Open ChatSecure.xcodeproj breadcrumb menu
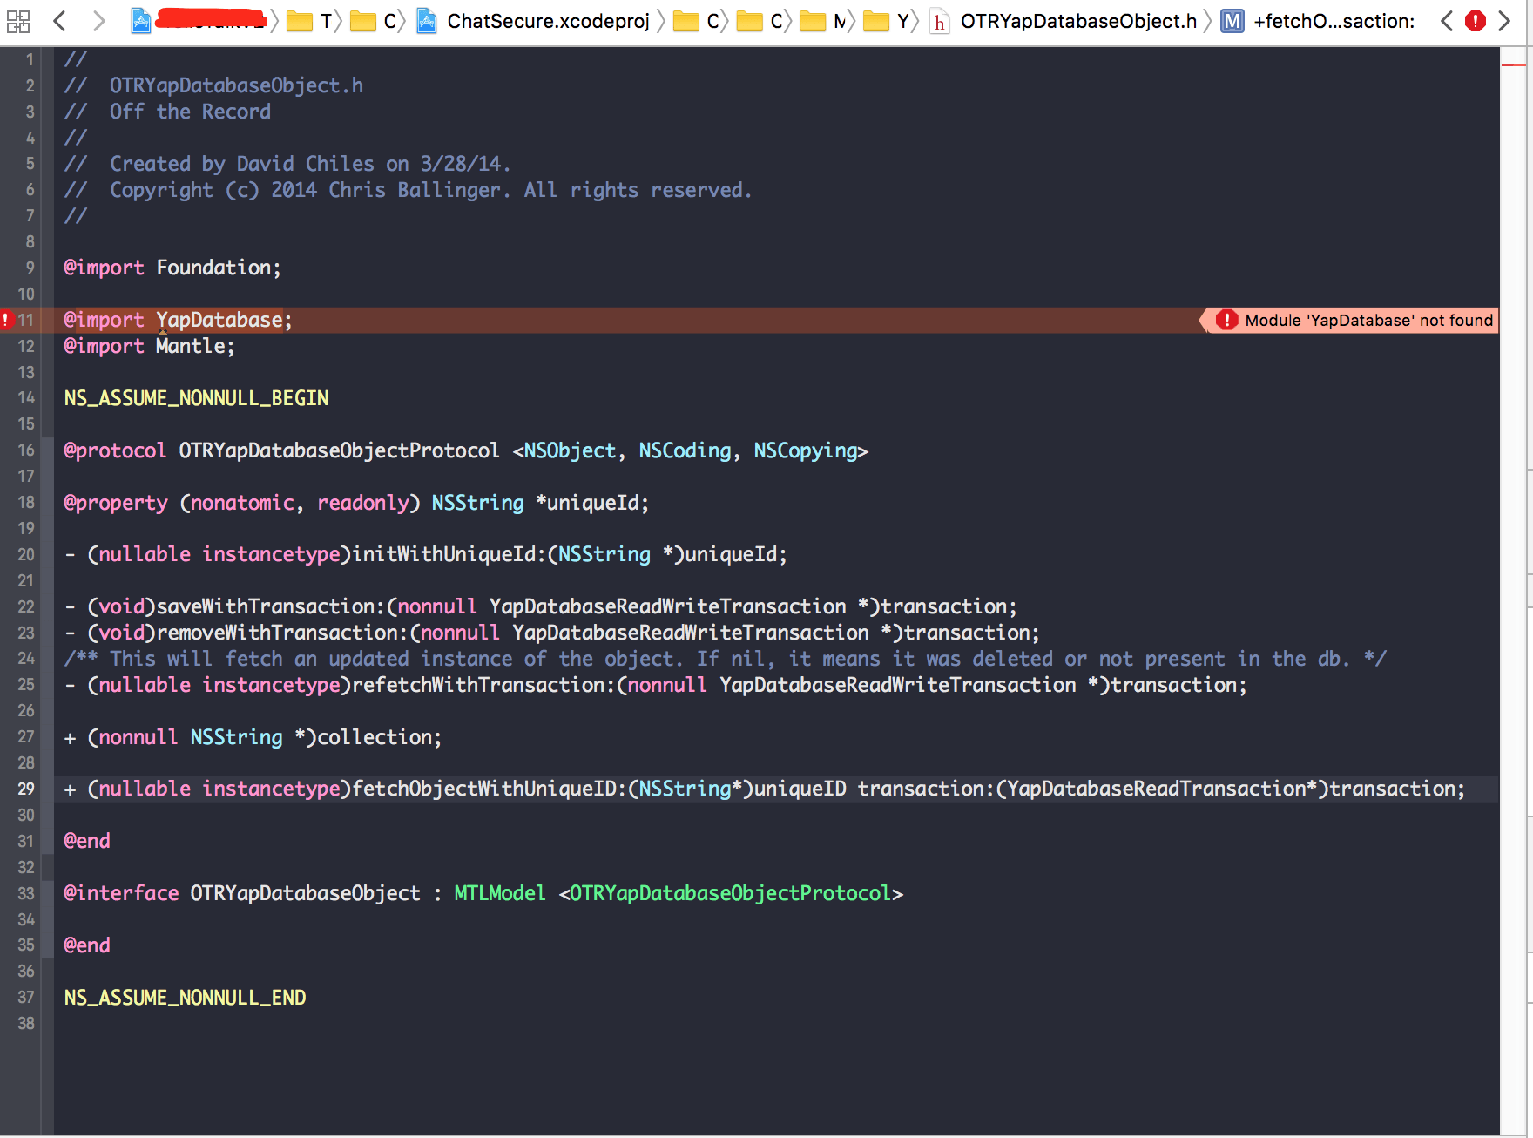The height and width of the screenshot is (1138, 1533). [547, 21]
